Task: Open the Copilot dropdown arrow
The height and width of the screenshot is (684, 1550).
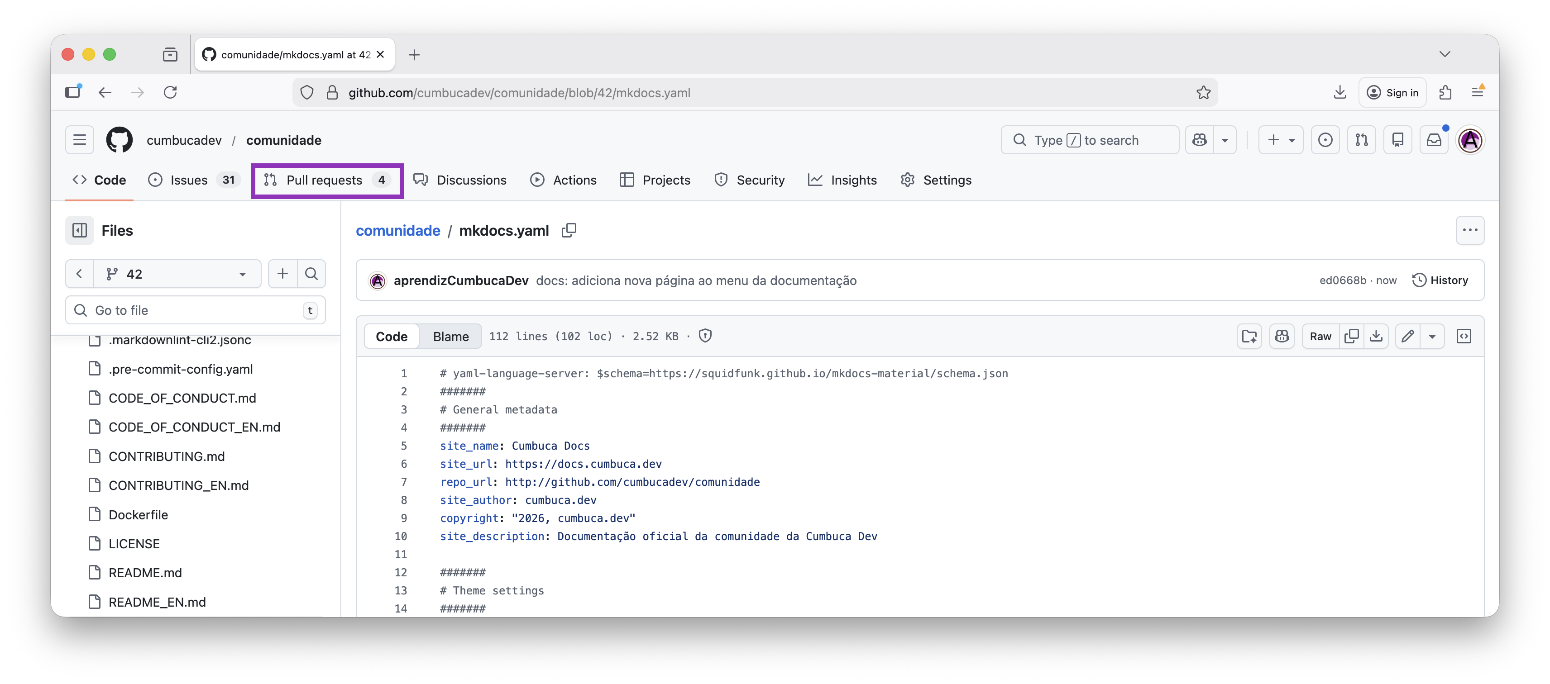Action: point(1225,140)
